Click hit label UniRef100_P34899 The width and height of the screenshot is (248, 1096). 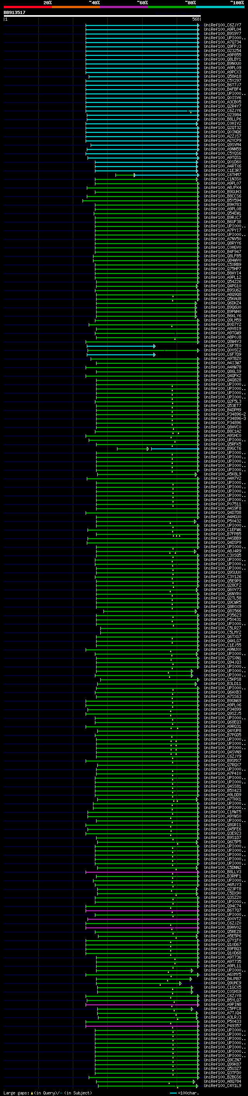coord(222,709)
